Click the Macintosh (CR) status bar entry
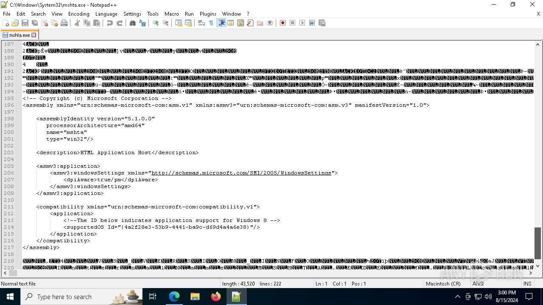This screenshot has width=543, height=305. click(443, 283)
